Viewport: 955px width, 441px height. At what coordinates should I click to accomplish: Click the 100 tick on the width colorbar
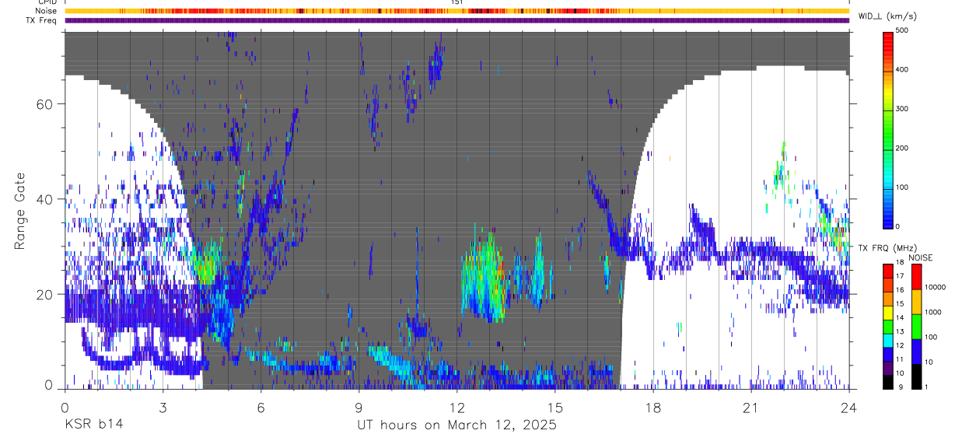click(x=904, y=187)
